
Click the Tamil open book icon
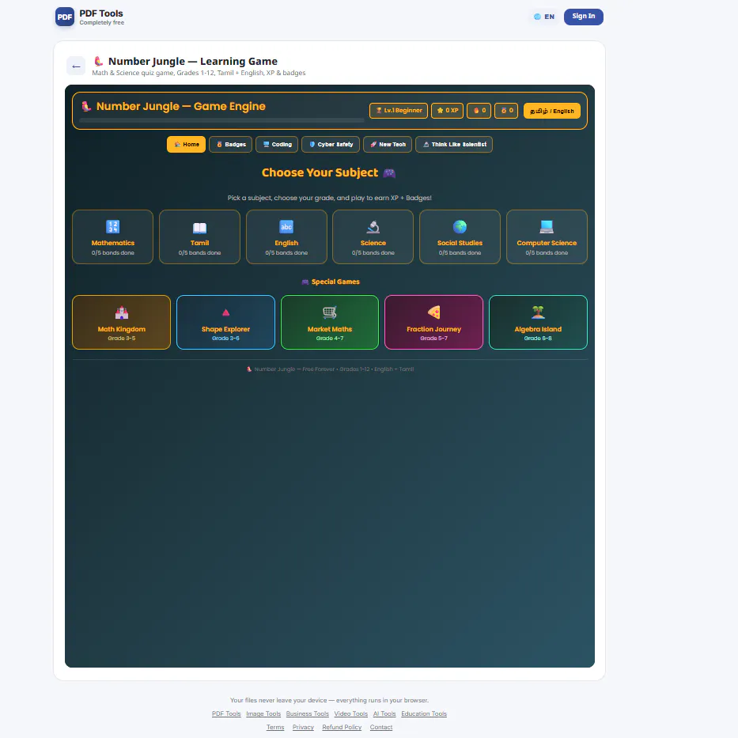(199, 228)
